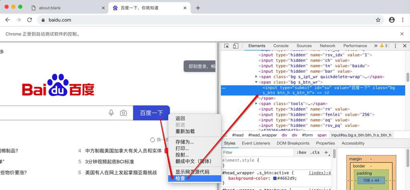Select 检查 in the context menu
The height and width of the screenshot is (190, 410).
(195, 178)
